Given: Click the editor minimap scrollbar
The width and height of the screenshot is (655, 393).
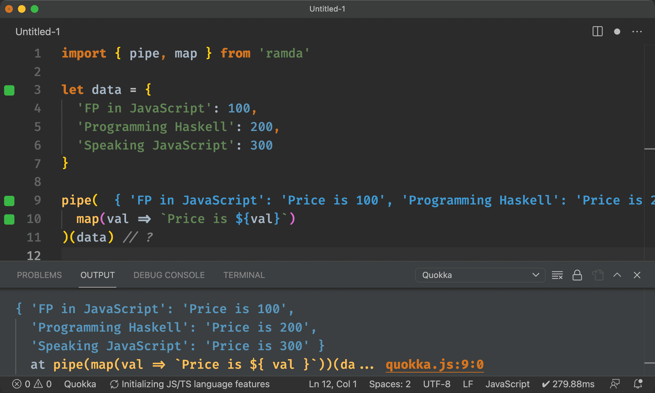Looking at the screenshot, I should pos(649,153).
